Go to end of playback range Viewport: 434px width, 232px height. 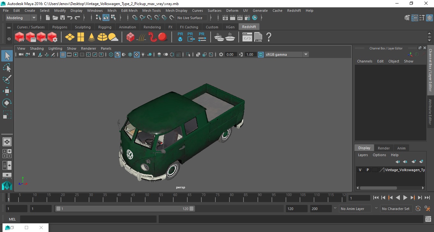click(x=427, y=198)
